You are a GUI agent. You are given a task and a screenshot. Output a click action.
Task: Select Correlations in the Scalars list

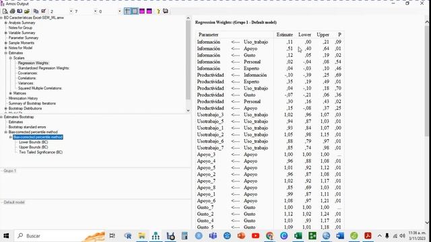point(27,78)
